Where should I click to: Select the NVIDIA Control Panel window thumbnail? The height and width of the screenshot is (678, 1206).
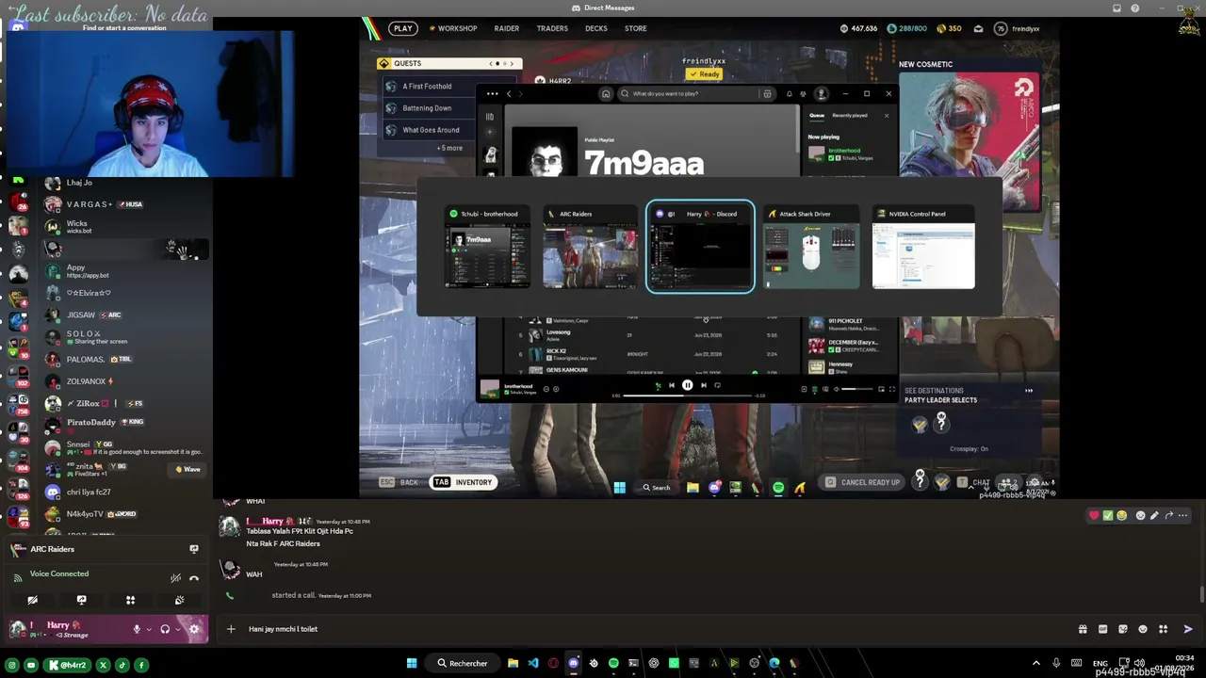(923, 248)
